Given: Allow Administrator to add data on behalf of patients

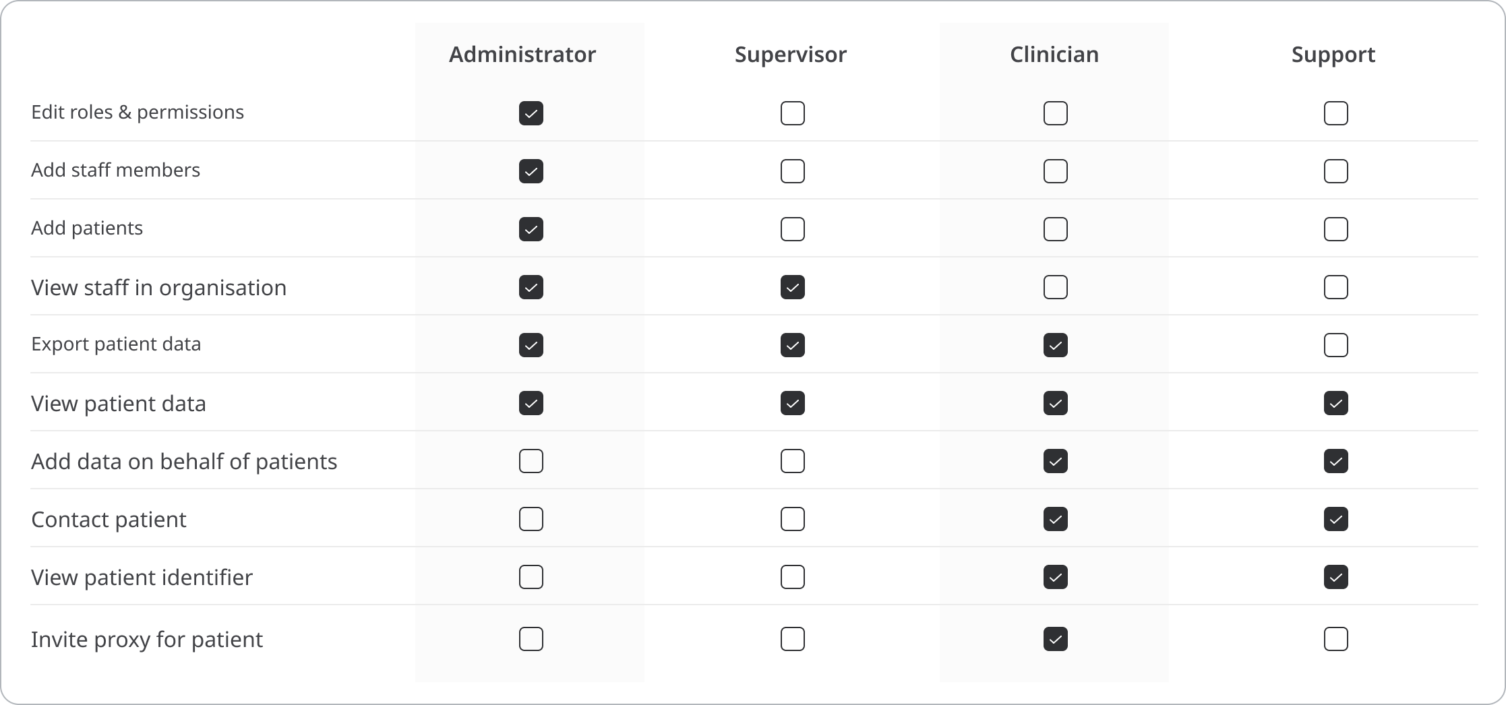Looking at the screenshot, I should click(x=531, y=461).
